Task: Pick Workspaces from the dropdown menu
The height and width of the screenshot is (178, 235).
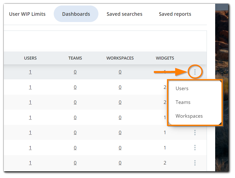Action: tap(189, 116)
